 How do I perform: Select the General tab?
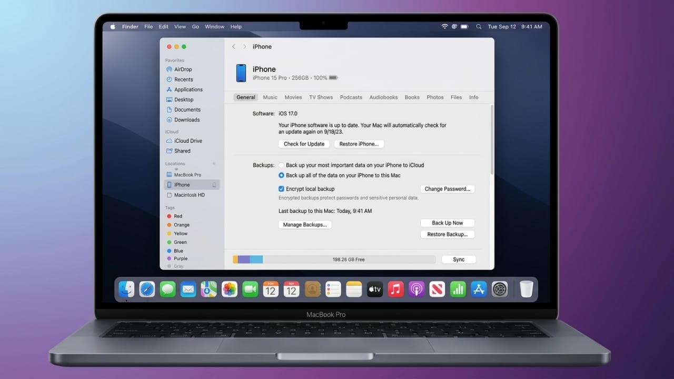tap(246, 97)
